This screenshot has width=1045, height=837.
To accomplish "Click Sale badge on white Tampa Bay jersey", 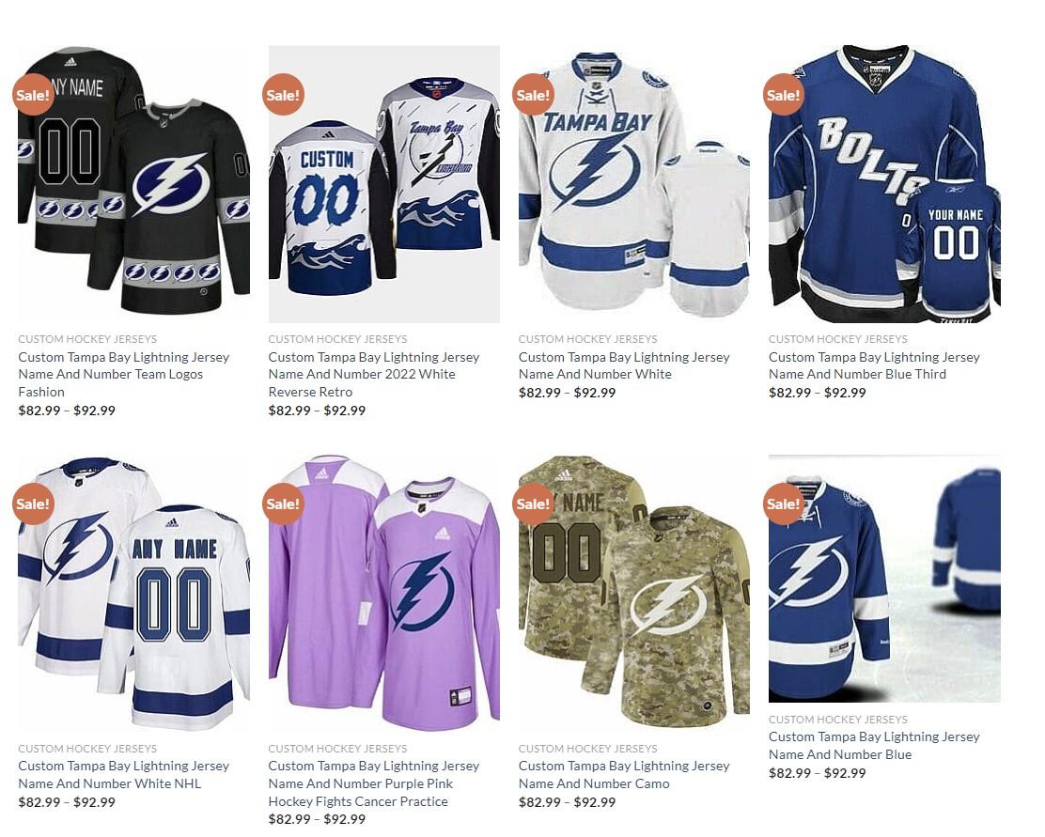I will [x=533, y=94].
